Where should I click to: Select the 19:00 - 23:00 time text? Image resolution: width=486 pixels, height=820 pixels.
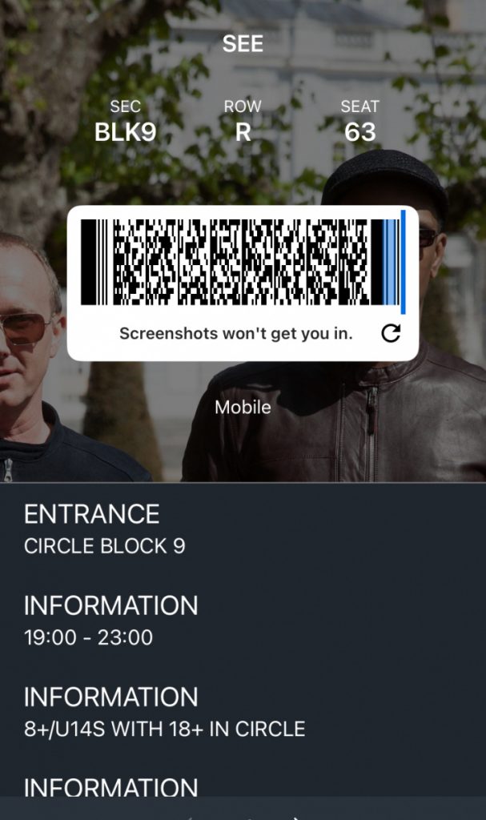click(x=88, y=637)
